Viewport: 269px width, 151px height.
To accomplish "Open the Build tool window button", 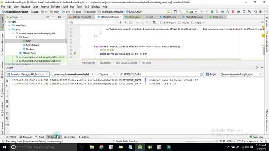I will click(40, 137).
